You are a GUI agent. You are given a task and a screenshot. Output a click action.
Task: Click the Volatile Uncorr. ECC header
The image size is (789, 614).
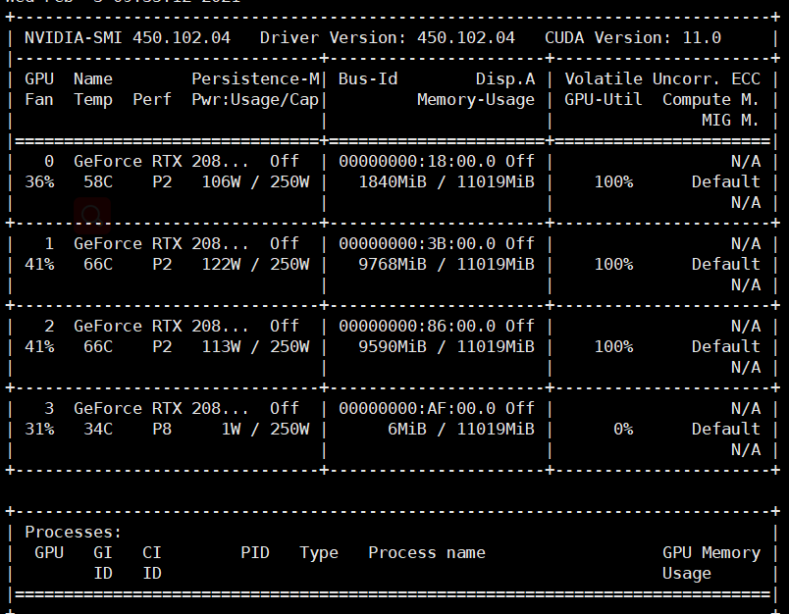click(667, 78)
